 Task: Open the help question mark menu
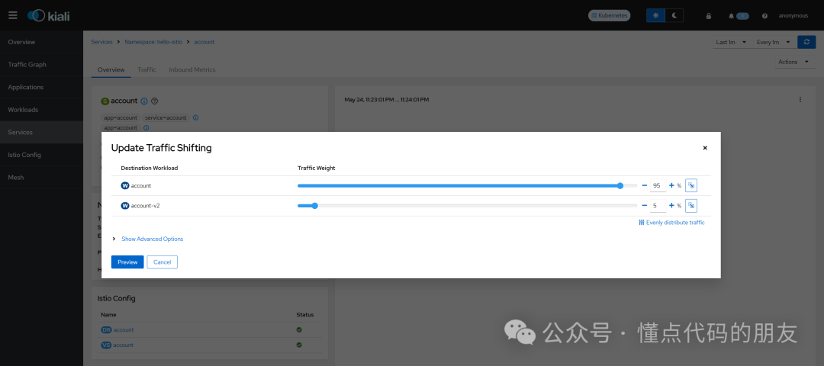764,16
